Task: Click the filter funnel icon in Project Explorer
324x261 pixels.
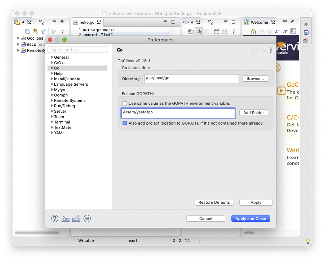Action: coord(43,32)
